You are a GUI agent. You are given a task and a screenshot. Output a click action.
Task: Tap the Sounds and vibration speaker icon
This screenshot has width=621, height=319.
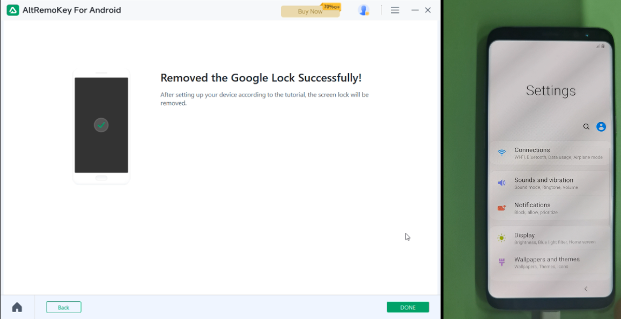click(502, 183)
